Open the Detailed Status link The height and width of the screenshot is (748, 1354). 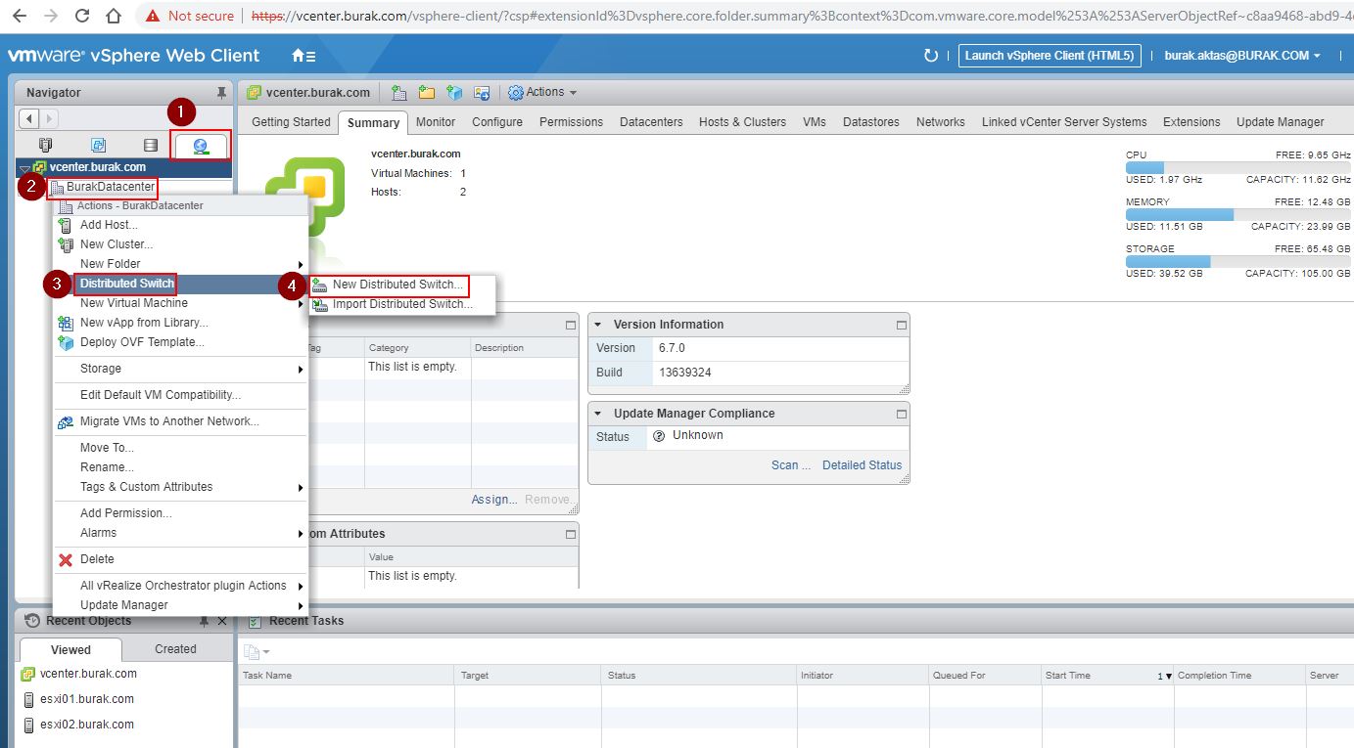[x=862, y=465]
